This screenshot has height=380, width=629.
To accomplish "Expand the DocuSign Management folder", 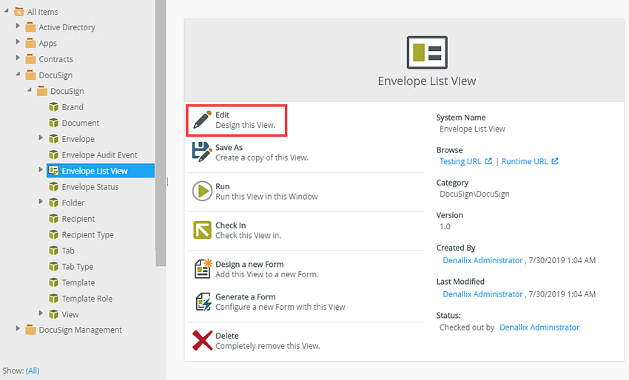I will click(18, 329).
